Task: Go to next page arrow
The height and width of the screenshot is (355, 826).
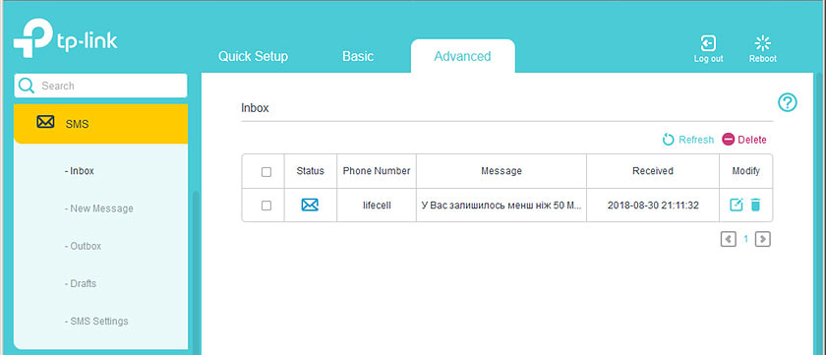Action: (x=763, y=239)
